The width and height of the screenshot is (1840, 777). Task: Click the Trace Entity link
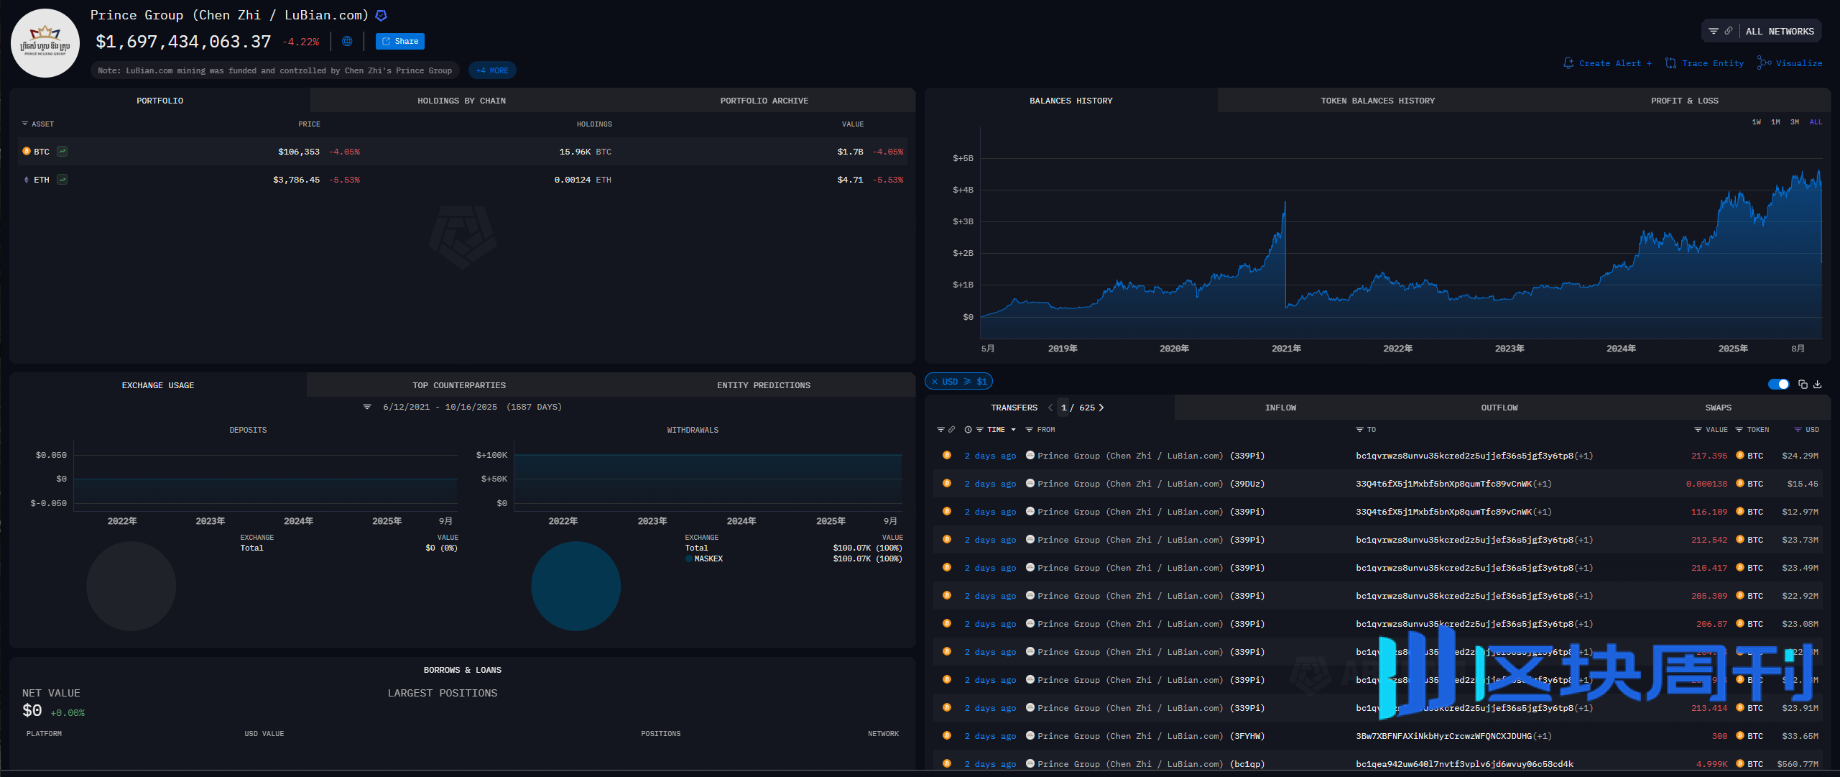[x=1712, y=63]
